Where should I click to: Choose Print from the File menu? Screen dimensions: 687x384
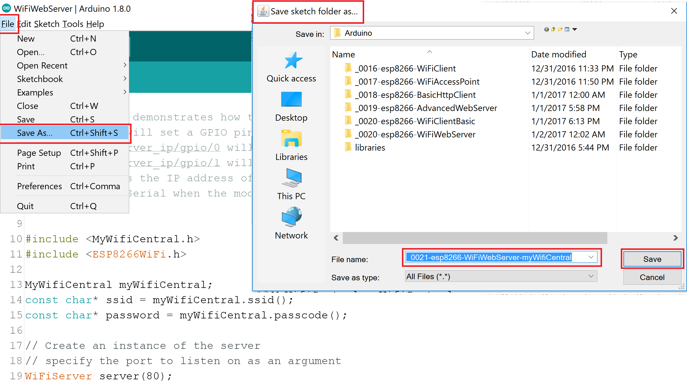click(x=64, y=166)
